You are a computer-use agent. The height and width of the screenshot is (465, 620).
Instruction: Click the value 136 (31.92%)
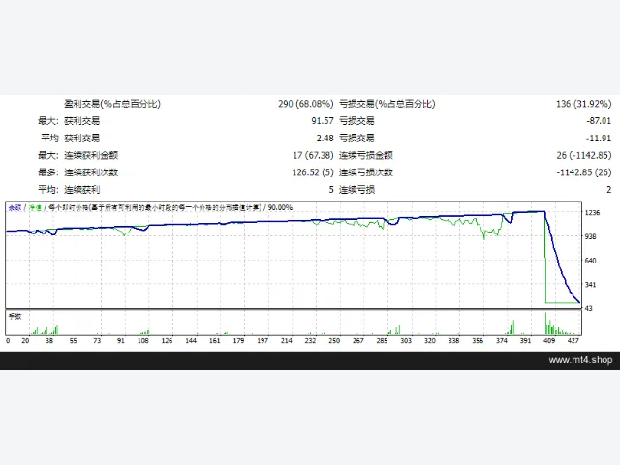(x=583, y=104)
